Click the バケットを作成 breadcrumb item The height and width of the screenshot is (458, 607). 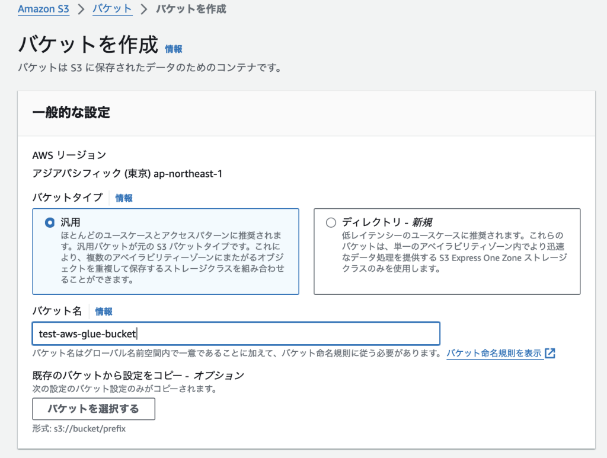190,9
